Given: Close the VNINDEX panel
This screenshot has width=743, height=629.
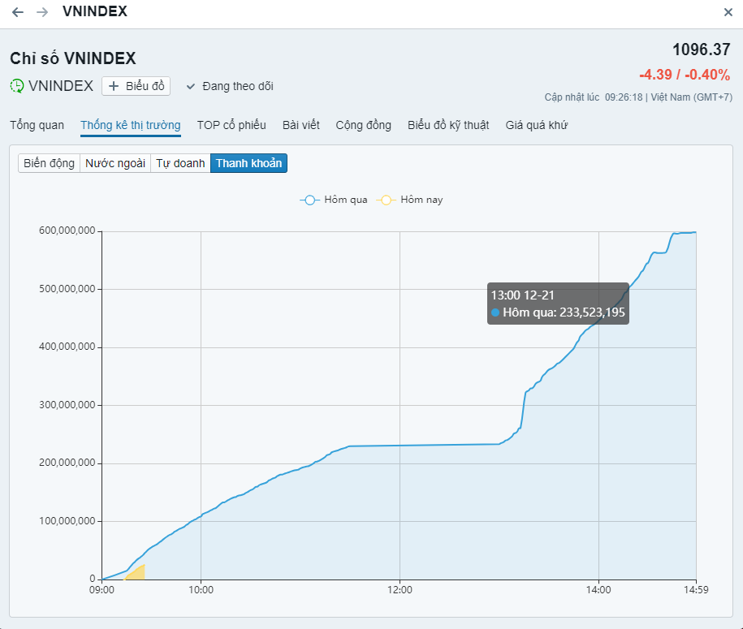Looking at the screenshot, I should pyautogui.click(x=728, y=12).
